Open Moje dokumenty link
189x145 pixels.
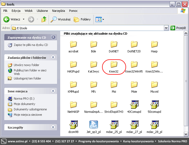pyautogui.click(x=21, y=104)
